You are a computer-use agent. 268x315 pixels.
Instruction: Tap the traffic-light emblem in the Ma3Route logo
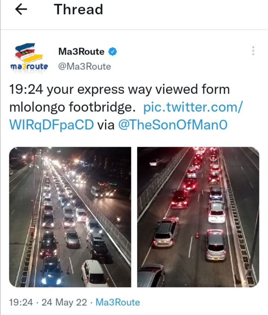[27, 53]
